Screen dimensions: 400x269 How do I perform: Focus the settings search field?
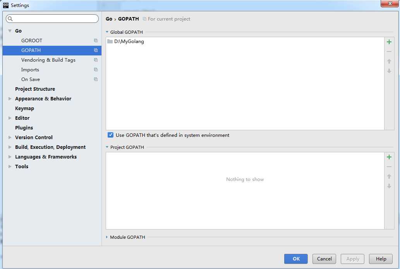54,19
